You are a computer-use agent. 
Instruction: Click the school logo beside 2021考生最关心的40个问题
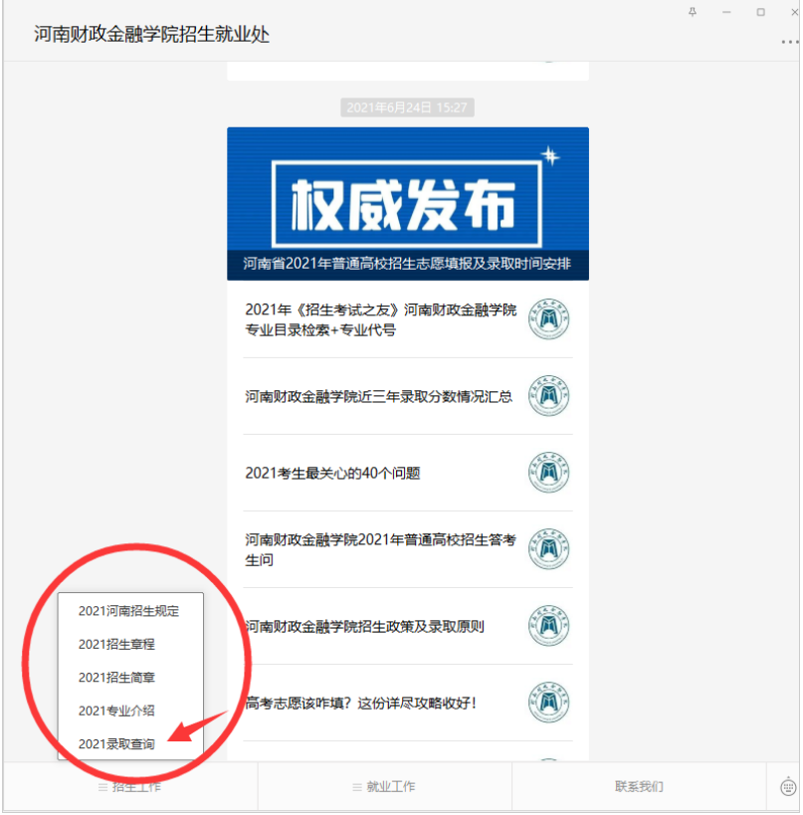coord(548,473)
